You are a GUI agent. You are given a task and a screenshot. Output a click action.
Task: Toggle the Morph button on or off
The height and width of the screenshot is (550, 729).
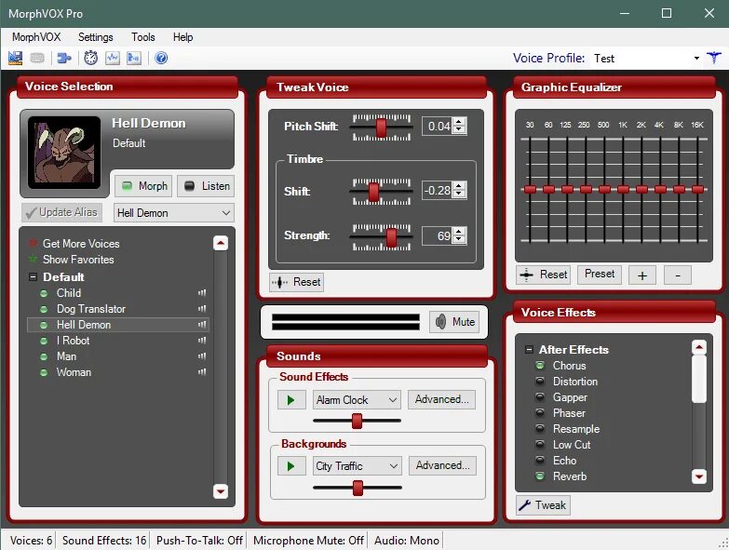(143, 186)
